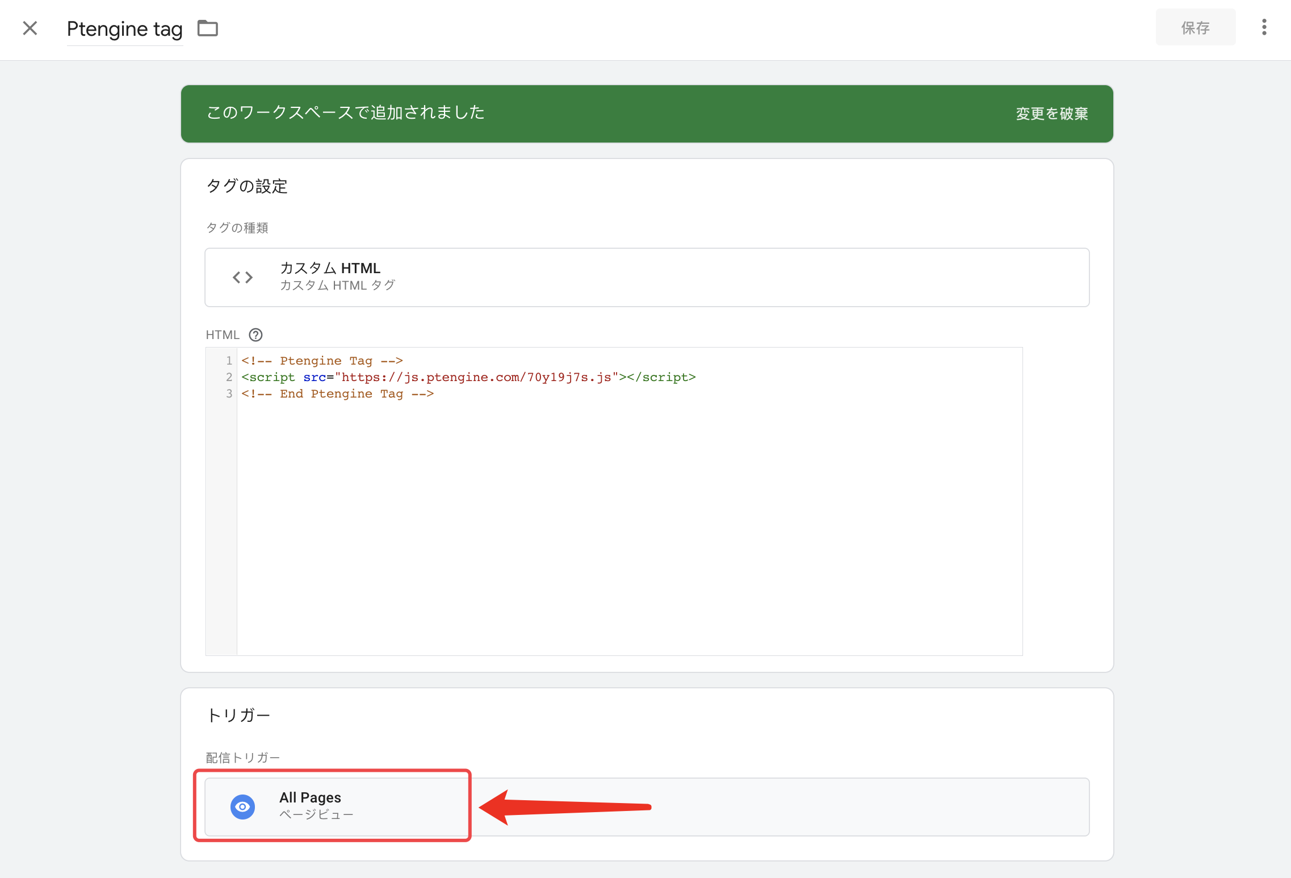
Task: Open the HTML help question mark icon
Action: coord(255,335)
